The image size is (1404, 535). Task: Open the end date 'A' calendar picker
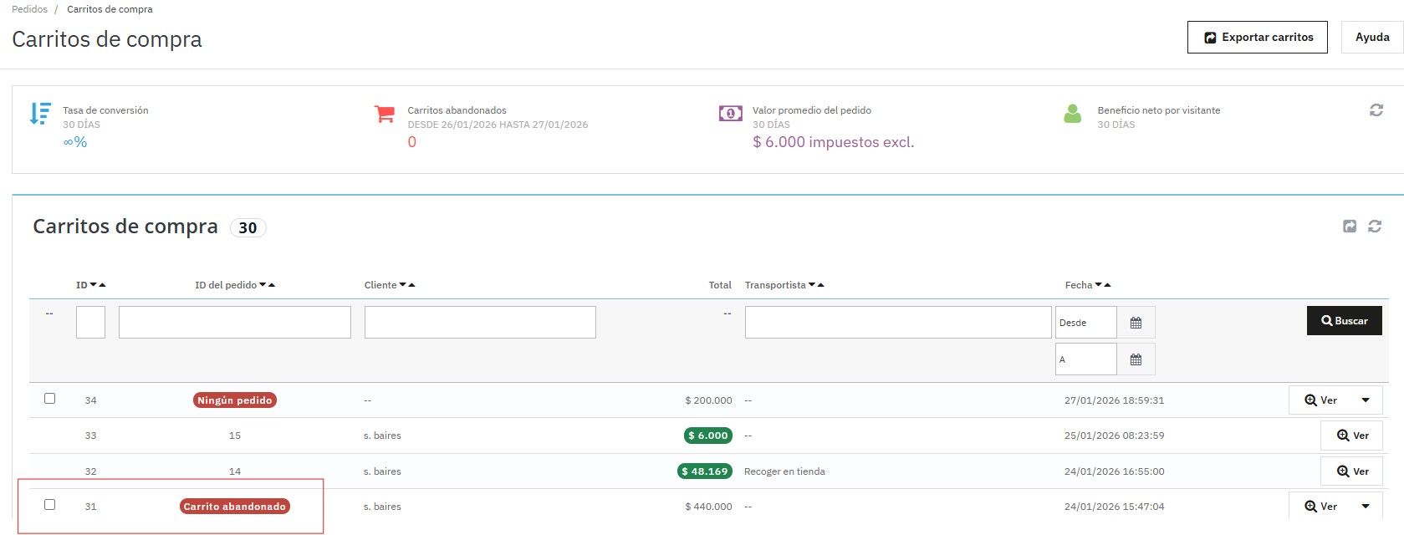1136,359
